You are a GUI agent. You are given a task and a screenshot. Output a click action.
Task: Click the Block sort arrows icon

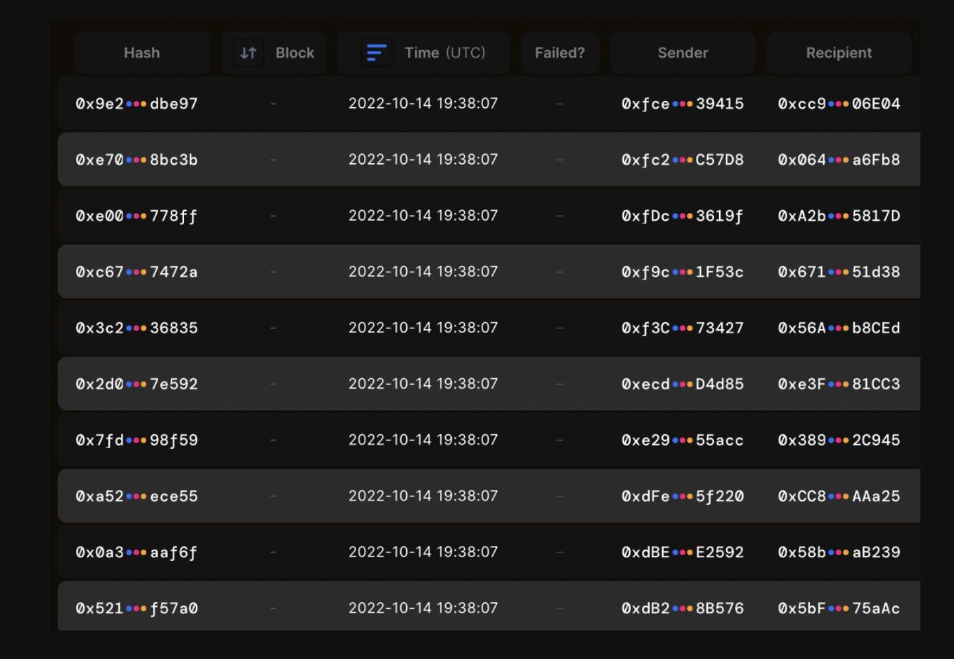tap(249, 53)
